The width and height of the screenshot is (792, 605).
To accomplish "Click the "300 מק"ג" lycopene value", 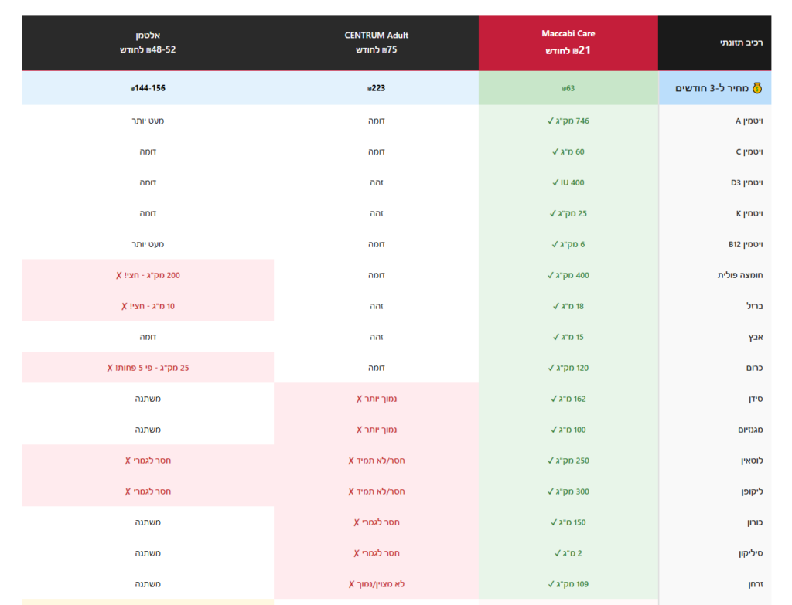I will (568, 491).
